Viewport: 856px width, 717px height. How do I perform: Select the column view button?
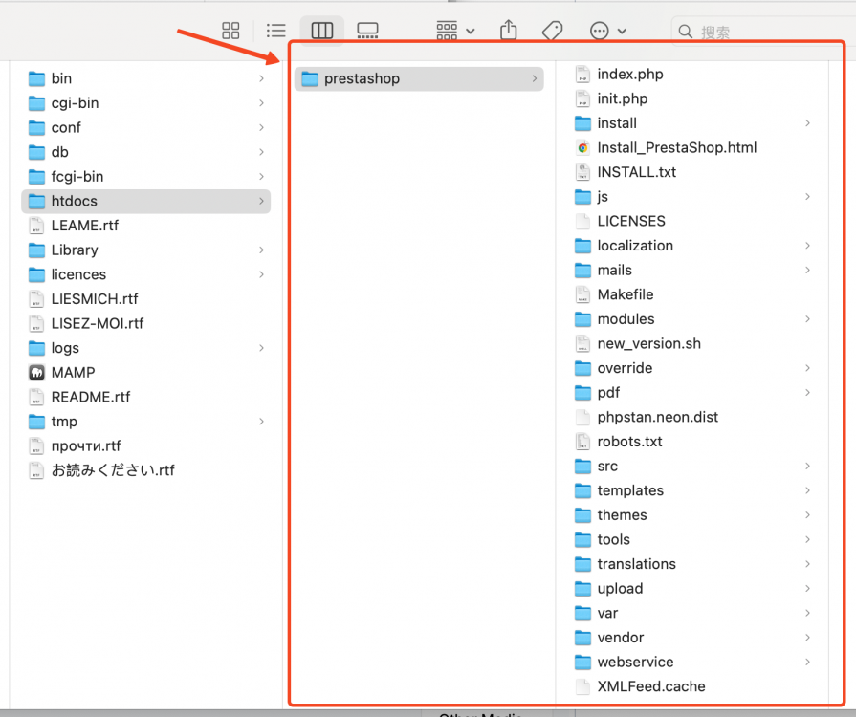322,31
